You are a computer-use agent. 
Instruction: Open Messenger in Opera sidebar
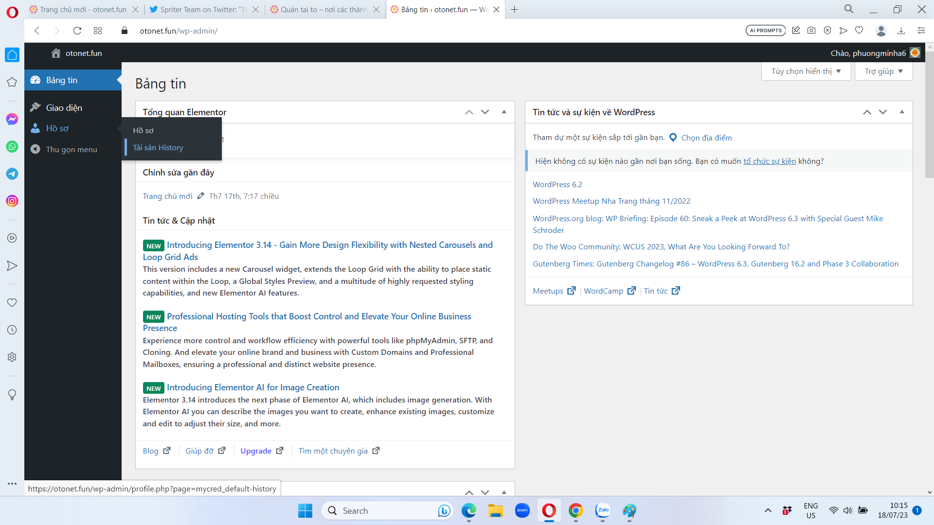[x=12, y=119]
